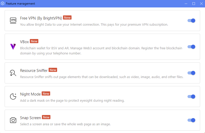This screenshot has height=133, width=205.
Task: Select the VBox title text
Action: pos(24,42)
